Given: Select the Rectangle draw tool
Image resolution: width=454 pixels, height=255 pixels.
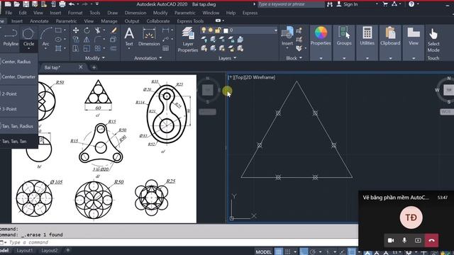Looking at the screenshot, I should coord(58,30).
